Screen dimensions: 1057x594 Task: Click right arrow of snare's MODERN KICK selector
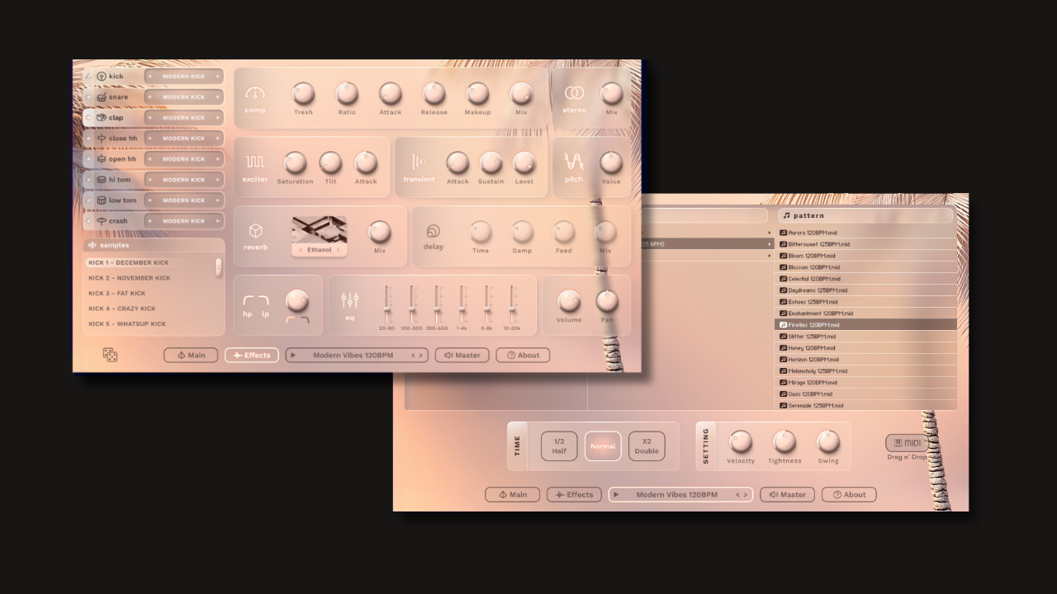point(218,97)
